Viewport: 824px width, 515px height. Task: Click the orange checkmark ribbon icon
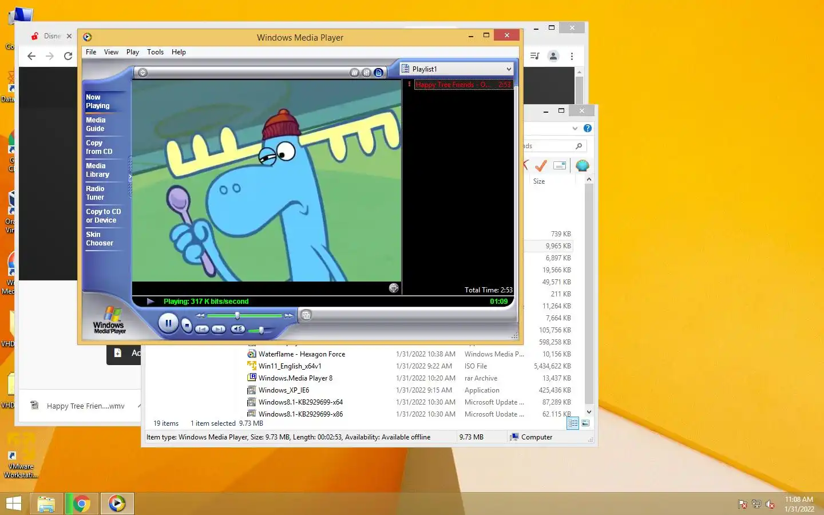click(x=541, y=165)
